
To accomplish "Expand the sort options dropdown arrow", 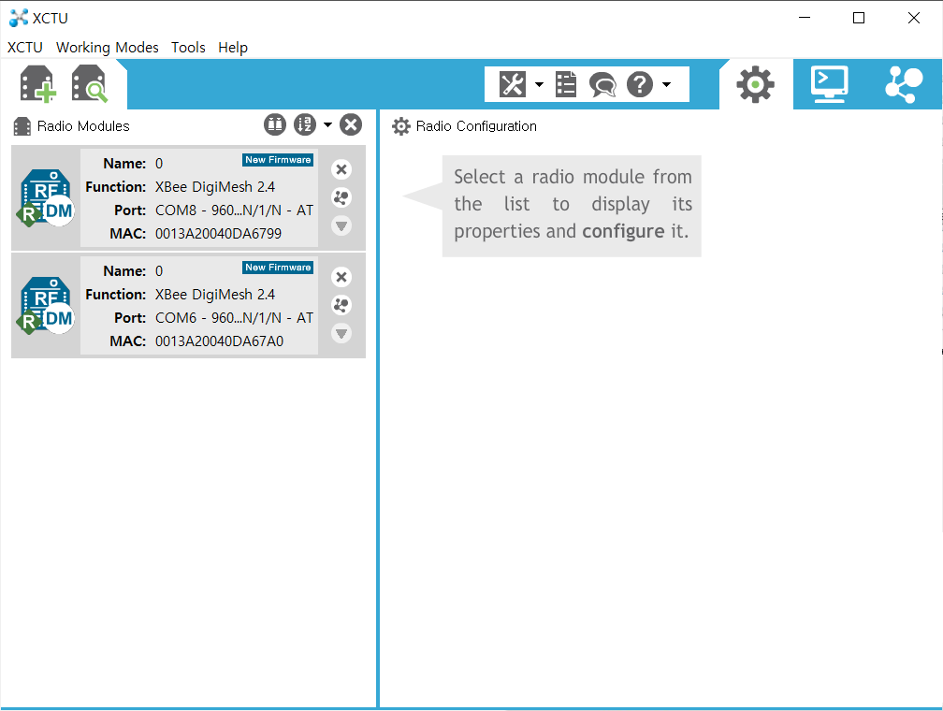I will click(x=327, y=124).
